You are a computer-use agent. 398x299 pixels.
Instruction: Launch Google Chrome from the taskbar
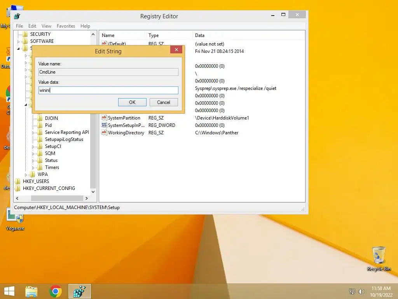coord(56,291)
